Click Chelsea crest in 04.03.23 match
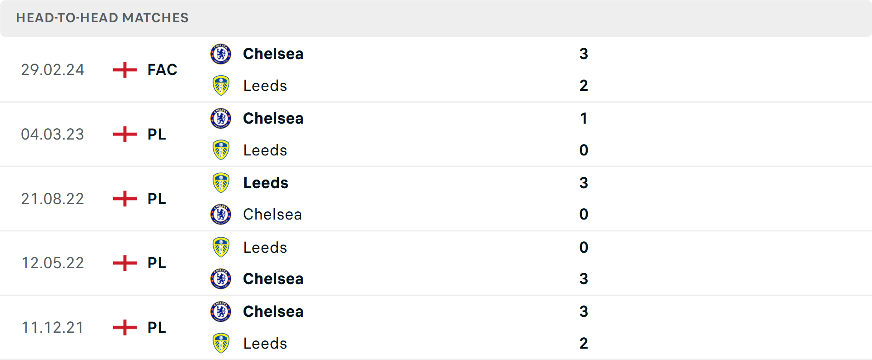The image size is (872, 360). 221,119
